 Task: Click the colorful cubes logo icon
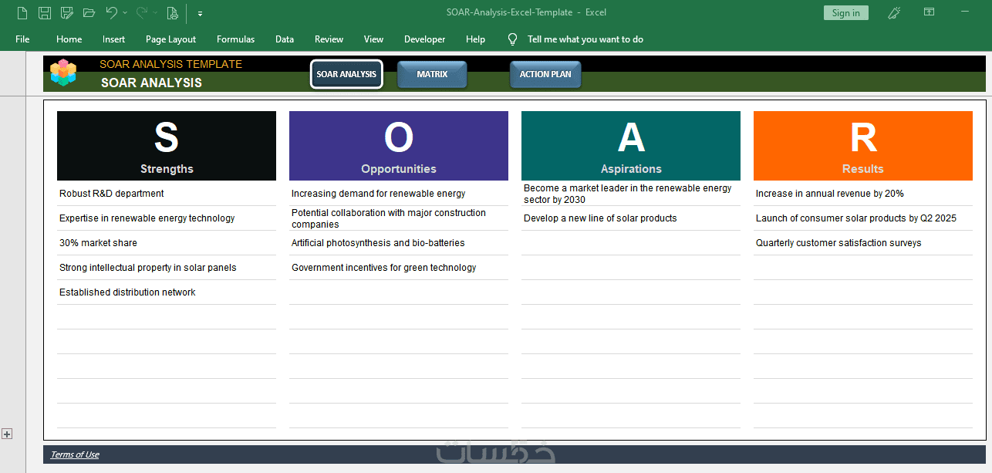coord(63,73)
